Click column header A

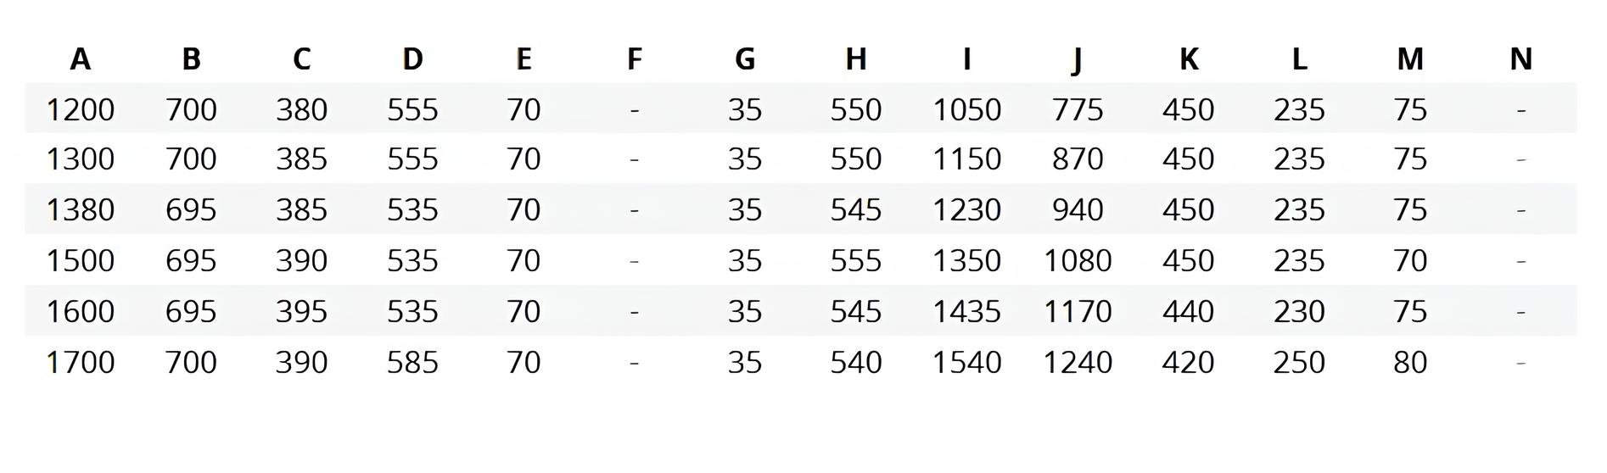point(80,58)
